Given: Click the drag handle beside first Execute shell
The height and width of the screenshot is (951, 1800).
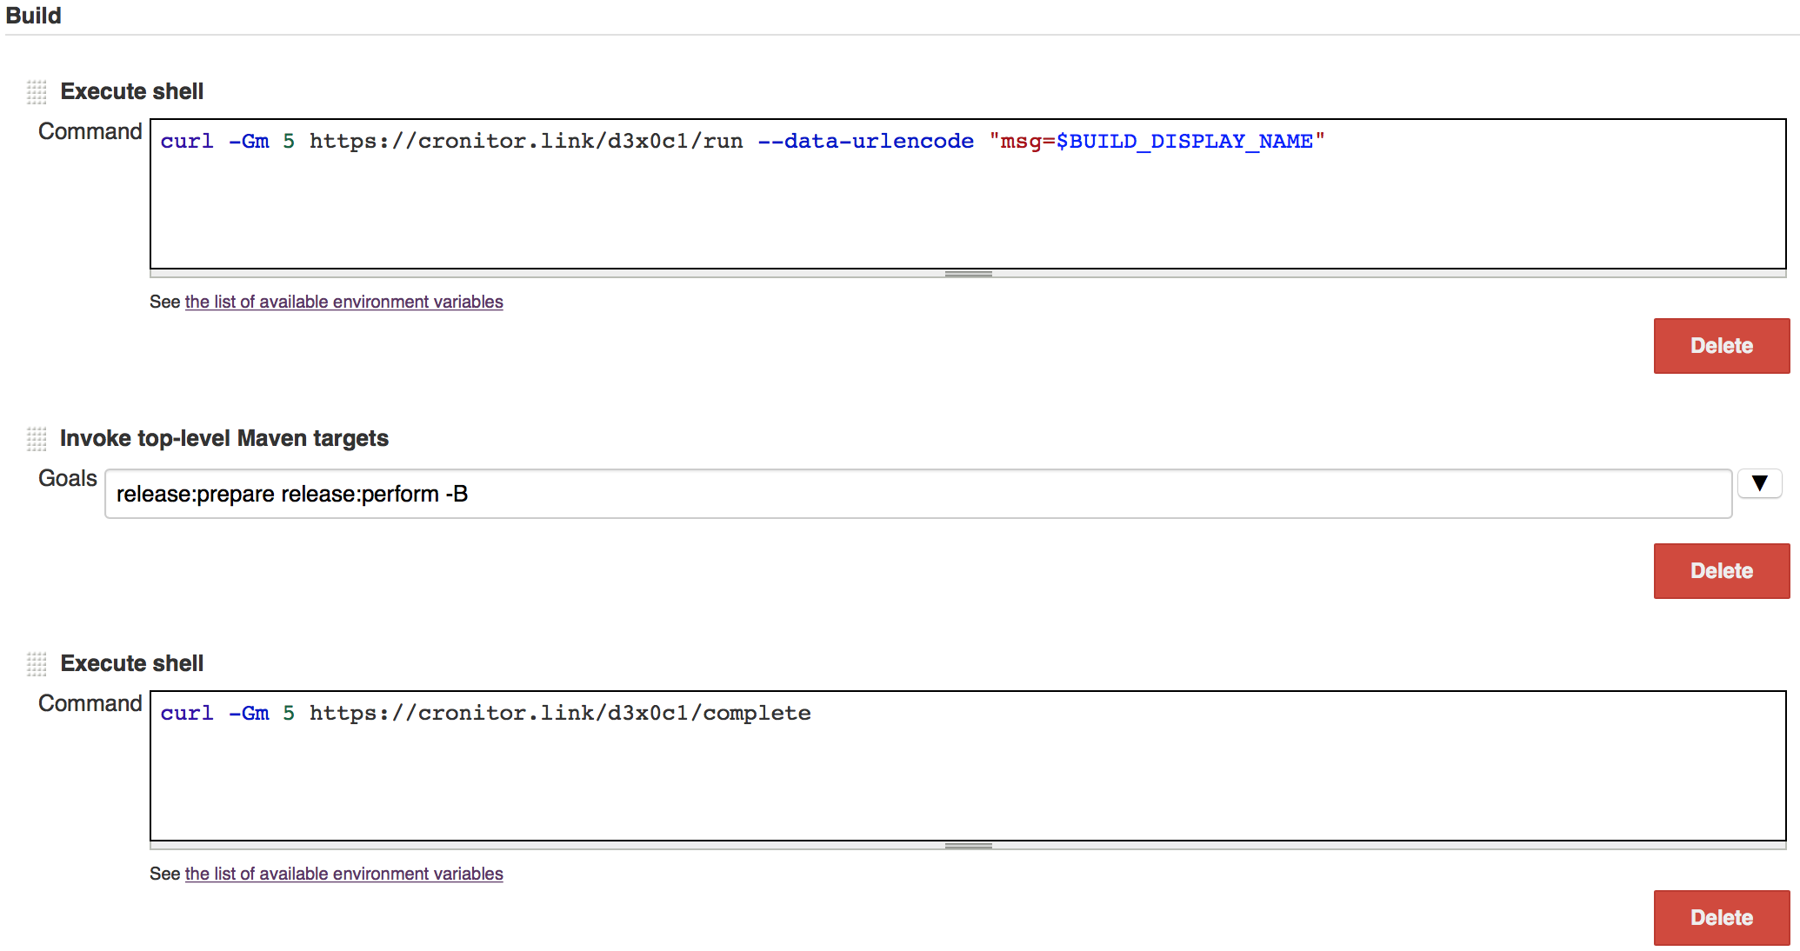Looking at the screenshot, I should [x=37, y=90].
